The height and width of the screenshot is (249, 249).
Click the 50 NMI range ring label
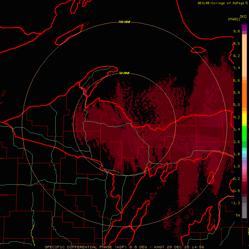tap(124, 73)
